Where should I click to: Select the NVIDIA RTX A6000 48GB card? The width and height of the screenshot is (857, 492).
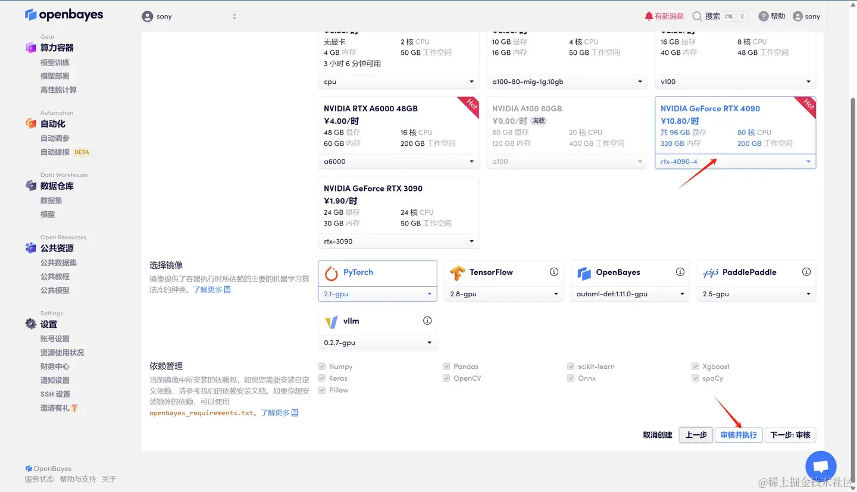click(x=399, y=133)
